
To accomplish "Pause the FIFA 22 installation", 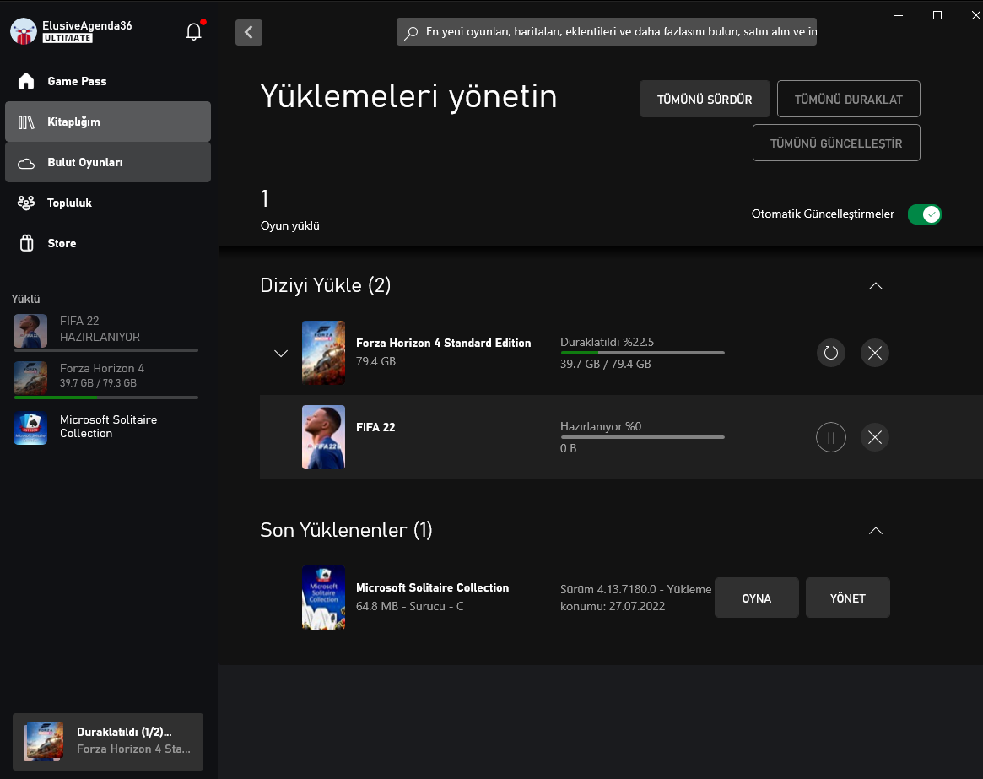I will coord(830,437).
